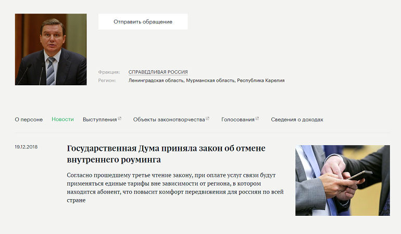Click the news summary paragraph text
The image size is (401, 234).
pyautogui.click(x=175, y=188)
